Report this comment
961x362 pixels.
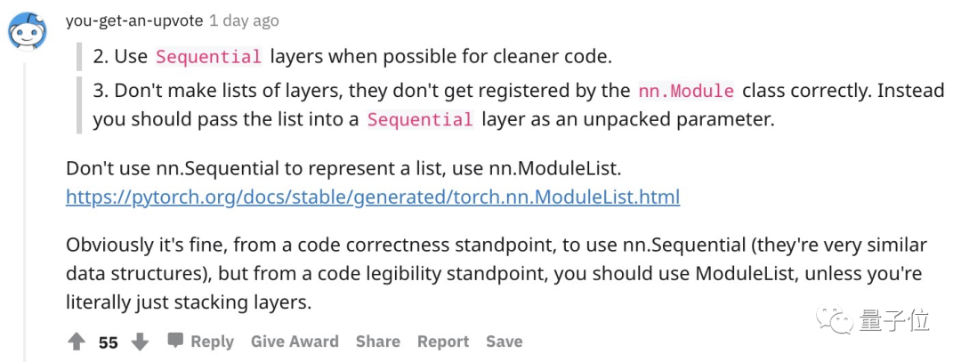[443, 342]
